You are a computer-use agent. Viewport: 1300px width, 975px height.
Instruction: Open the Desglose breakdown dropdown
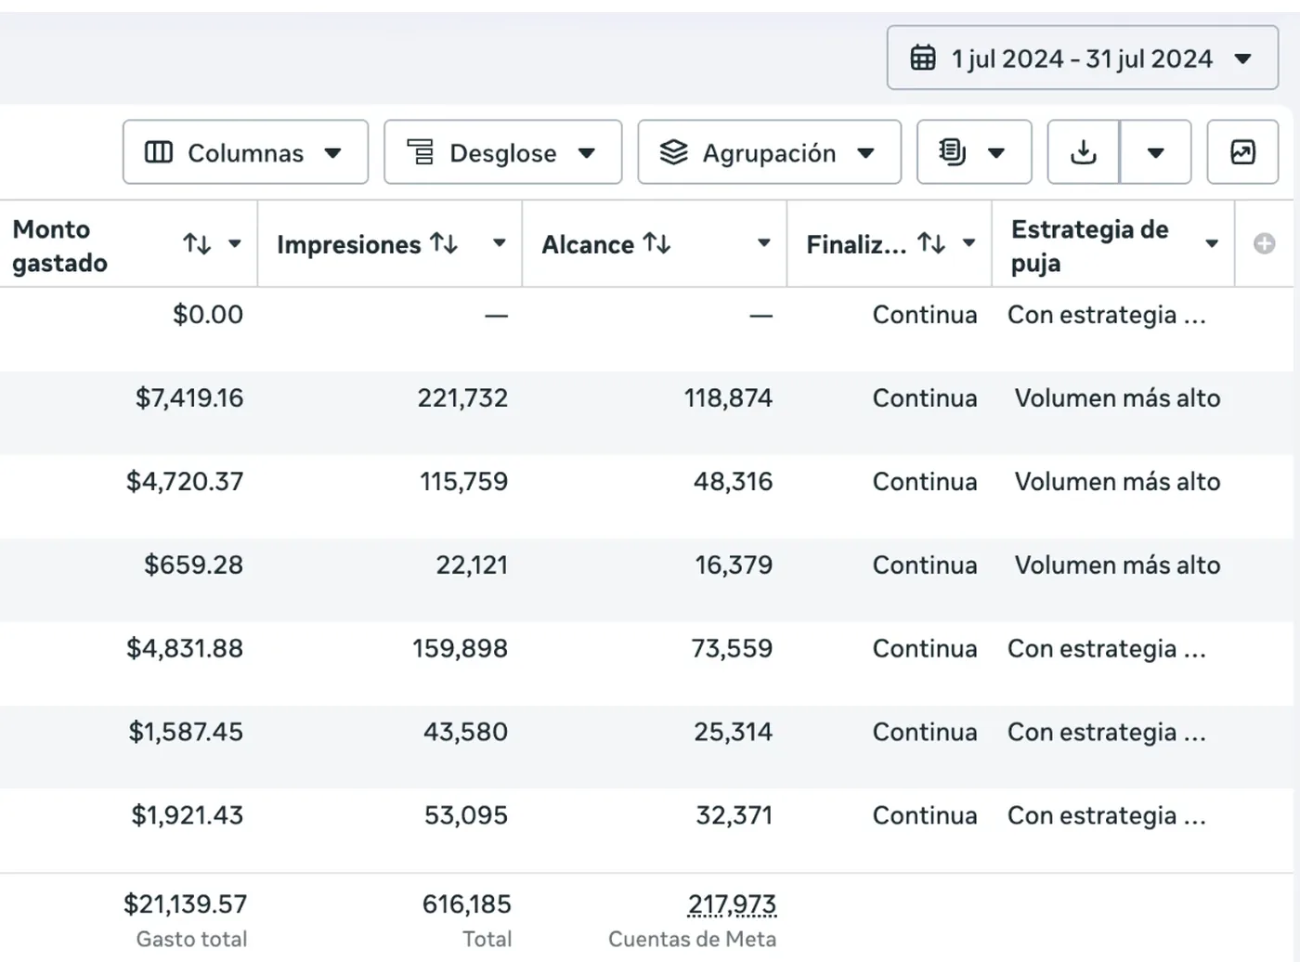502,152
